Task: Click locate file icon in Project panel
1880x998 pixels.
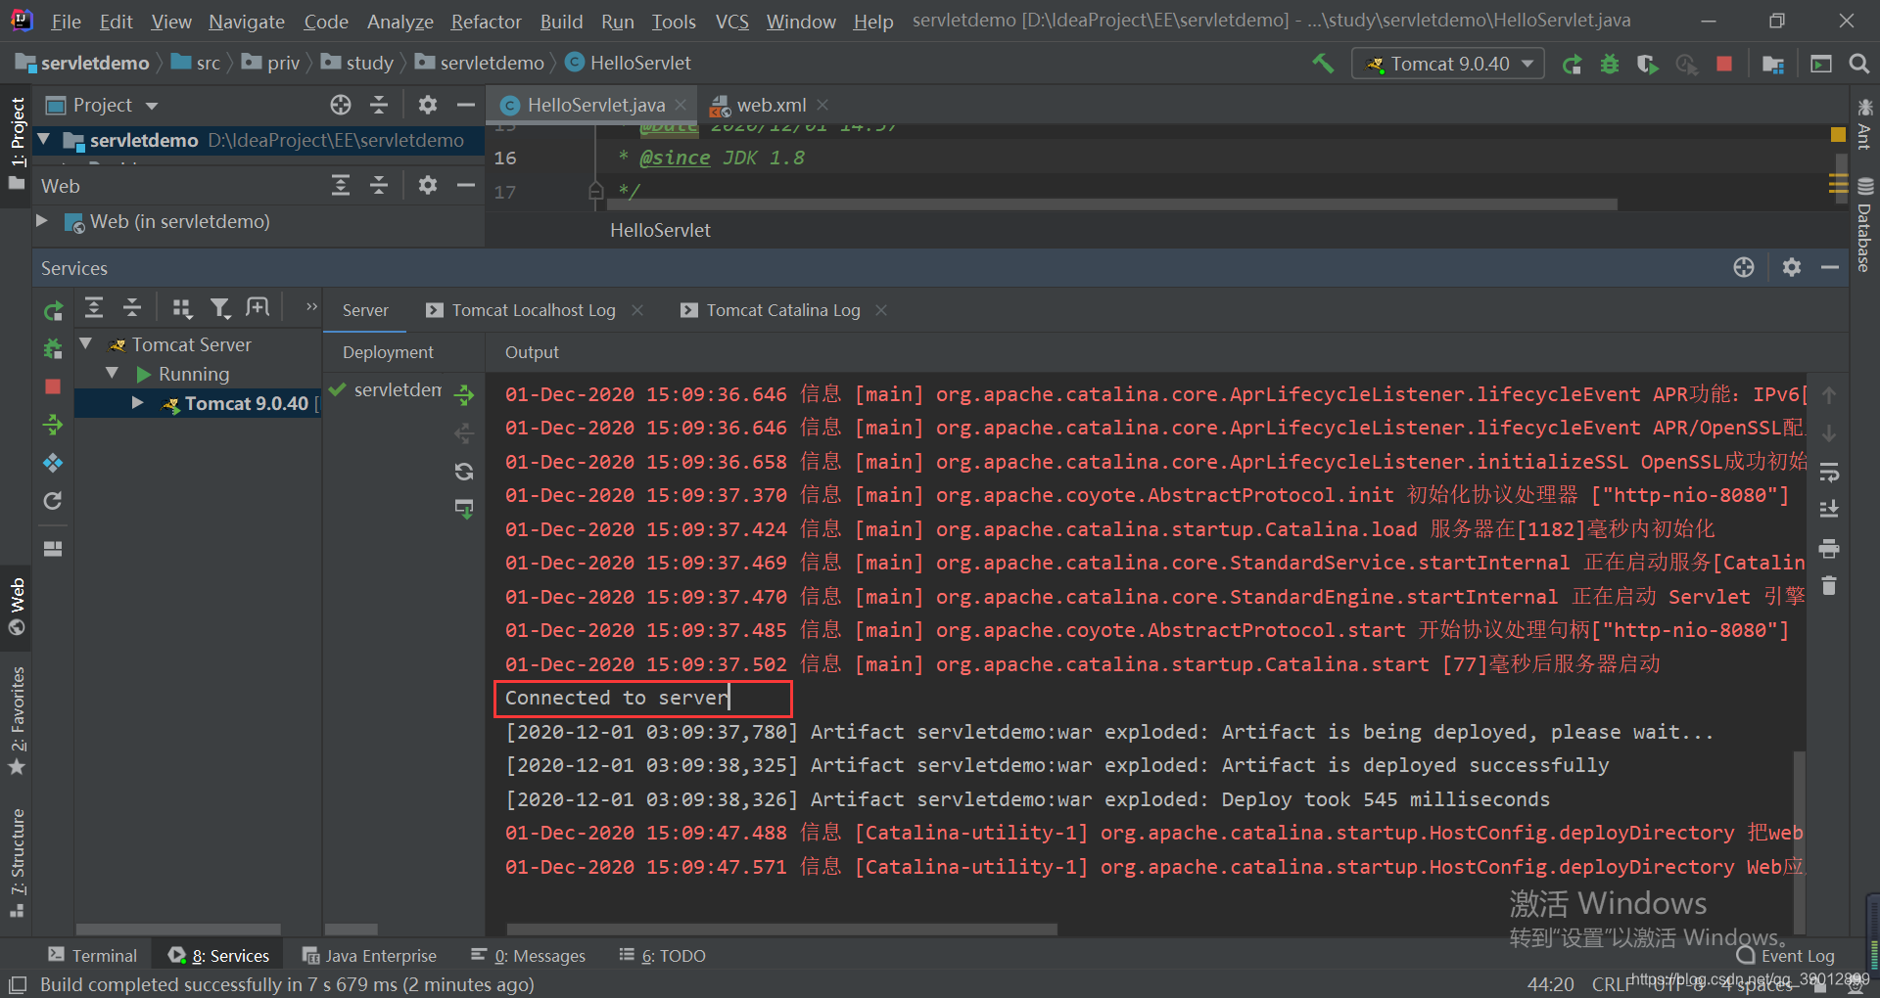Action: [341, 105]
